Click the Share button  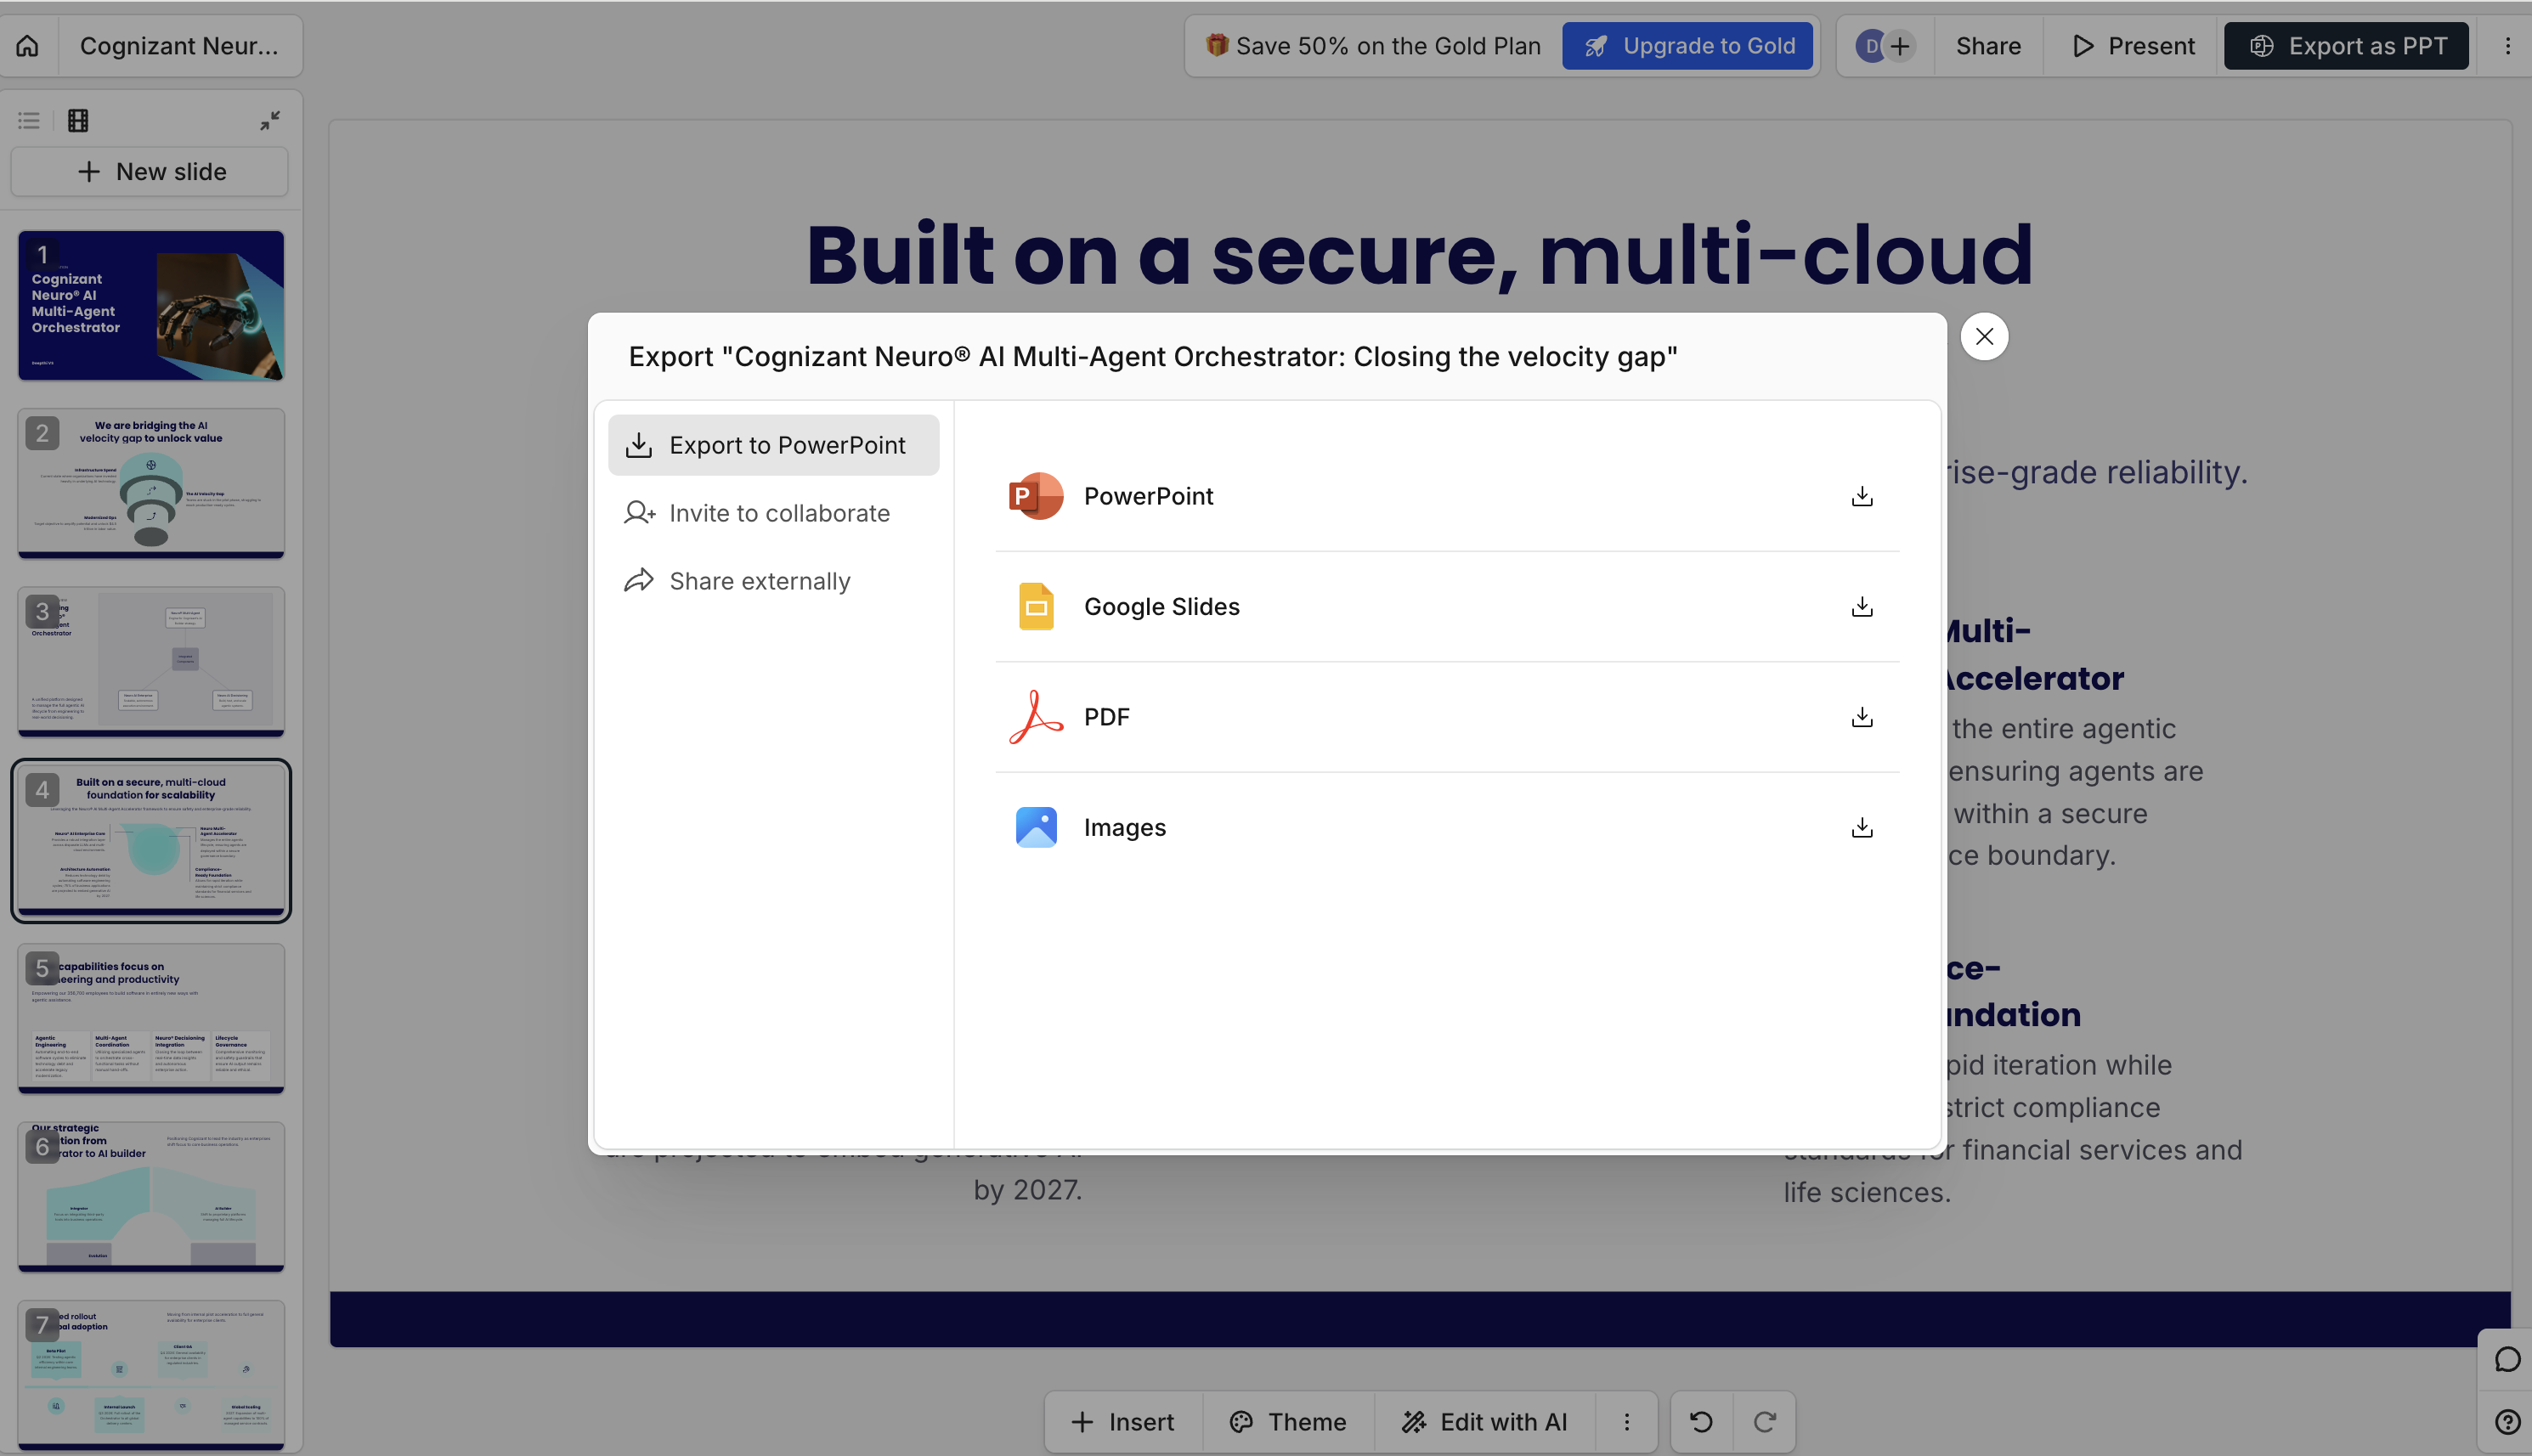click(x=1988, y=46)
